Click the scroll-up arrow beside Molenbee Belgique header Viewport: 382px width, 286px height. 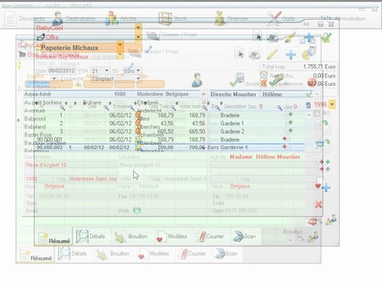(204, 94)
